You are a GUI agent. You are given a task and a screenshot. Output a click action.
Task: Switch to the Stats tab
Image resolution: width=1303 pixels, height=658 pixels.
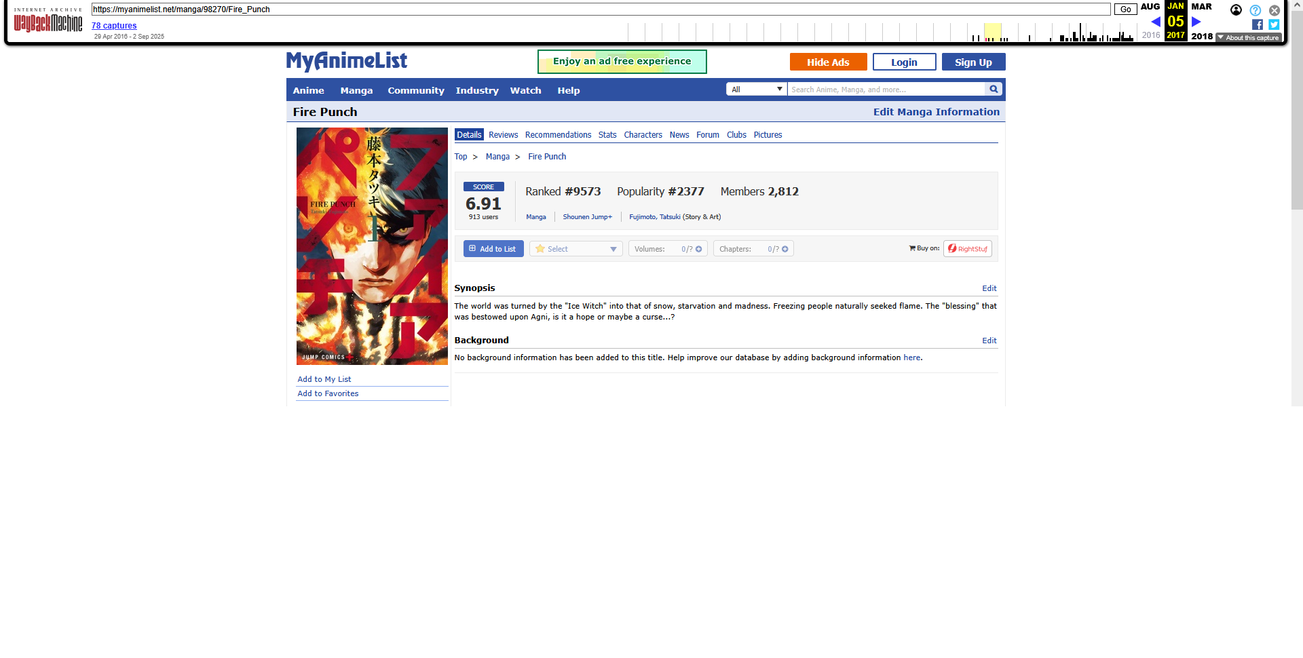click(x=607, y=135)
